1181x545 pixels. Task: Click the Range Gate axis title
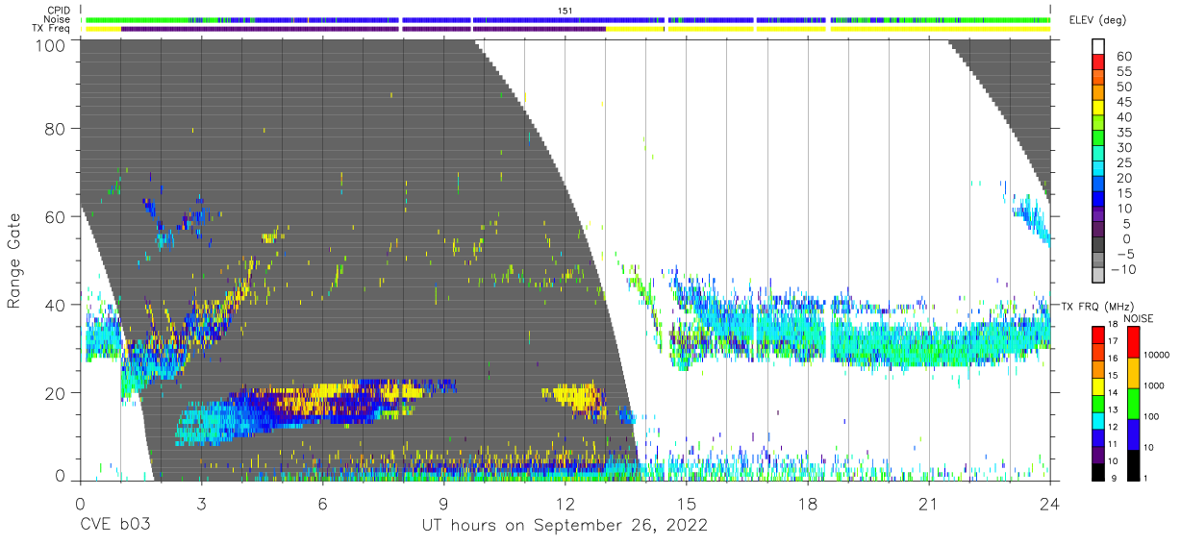point(15,261)
